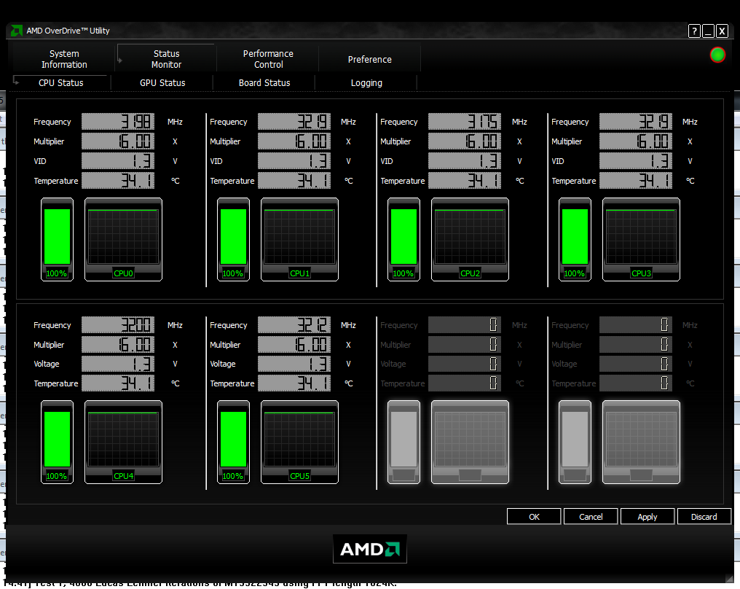Viewport: 740px width, 589px height.
Task: Click the CPU2 frequency value 3175
Action: pos(465,122)
